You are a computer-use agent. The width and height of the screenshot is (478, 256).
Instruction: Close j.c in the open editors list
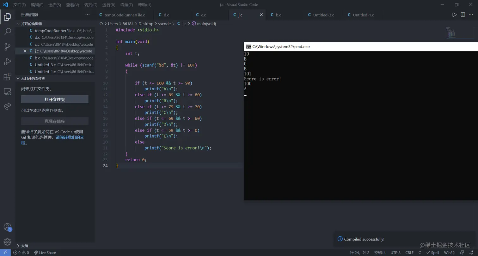[25, 51]
